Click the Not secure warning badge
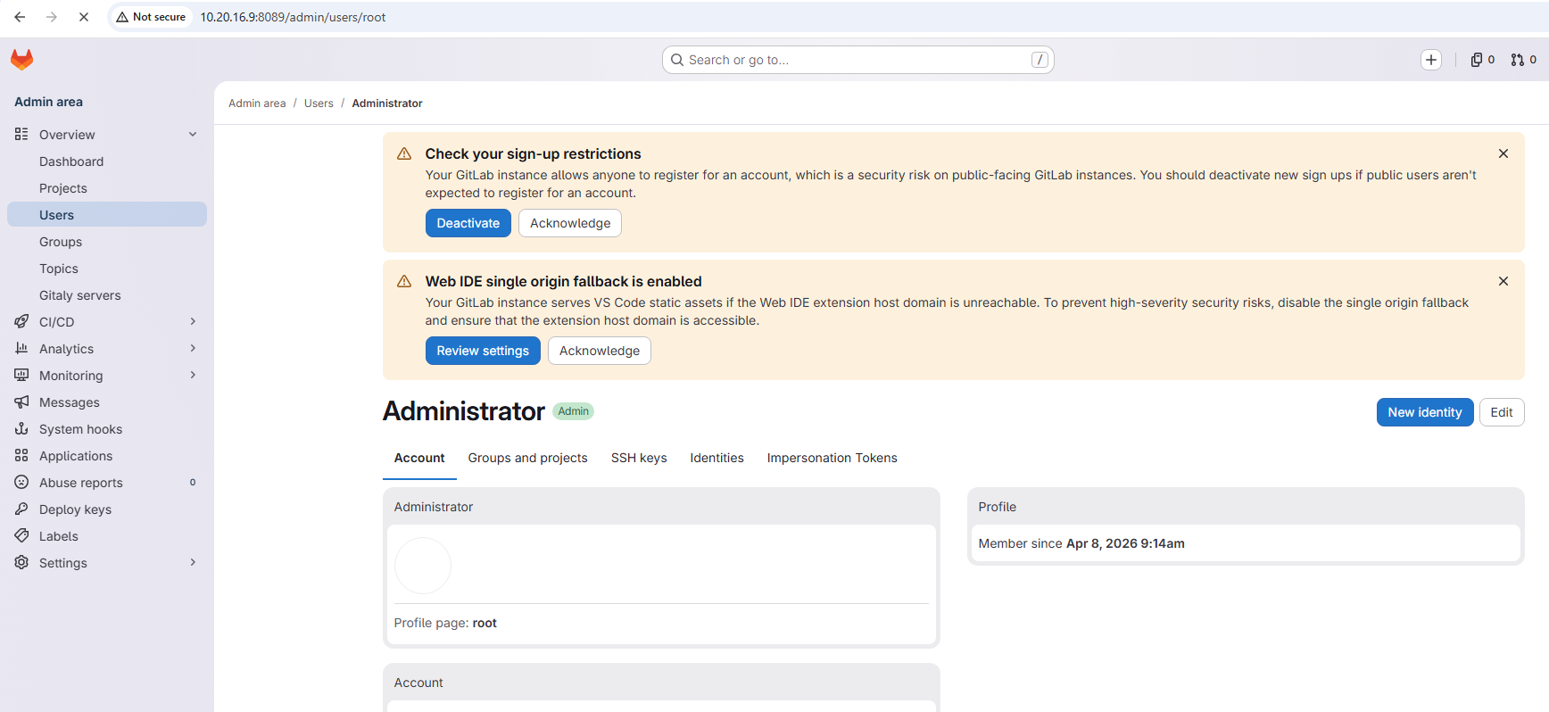 [151, 17]
